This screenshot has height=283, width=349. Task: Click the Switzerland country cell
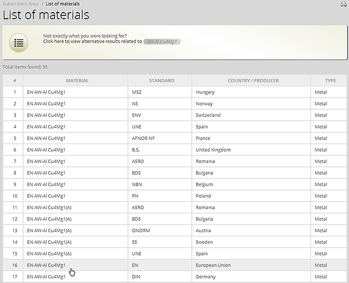tap(251, 115)
